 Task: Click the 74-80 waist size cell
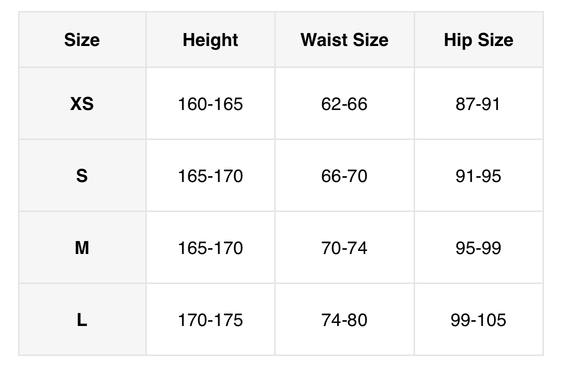coord(344,320)
